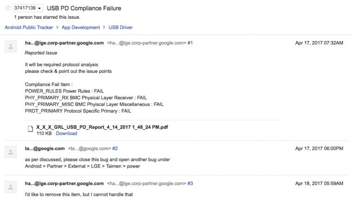
Task: Go to Android Public Tracker breadcrumb
Action: (28, 27)
